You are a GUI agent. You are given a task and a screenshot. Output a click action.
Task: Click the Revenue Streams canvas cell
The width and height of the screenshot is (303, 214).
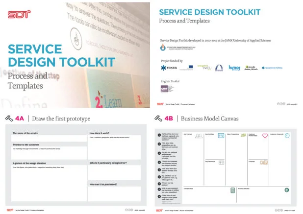coord(264,195)
